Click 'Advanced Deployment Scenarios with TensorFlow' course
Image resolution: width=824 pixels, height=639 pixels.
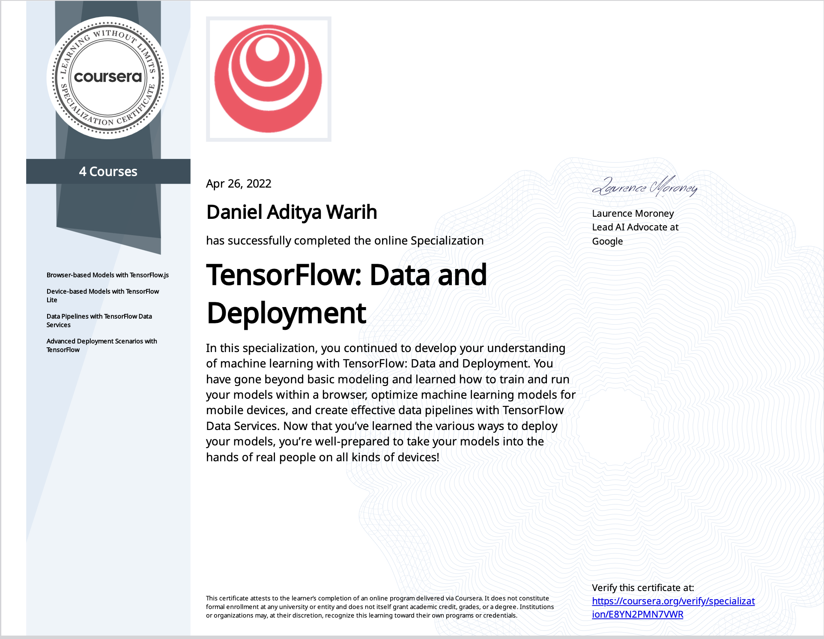[x=102, y=345]
